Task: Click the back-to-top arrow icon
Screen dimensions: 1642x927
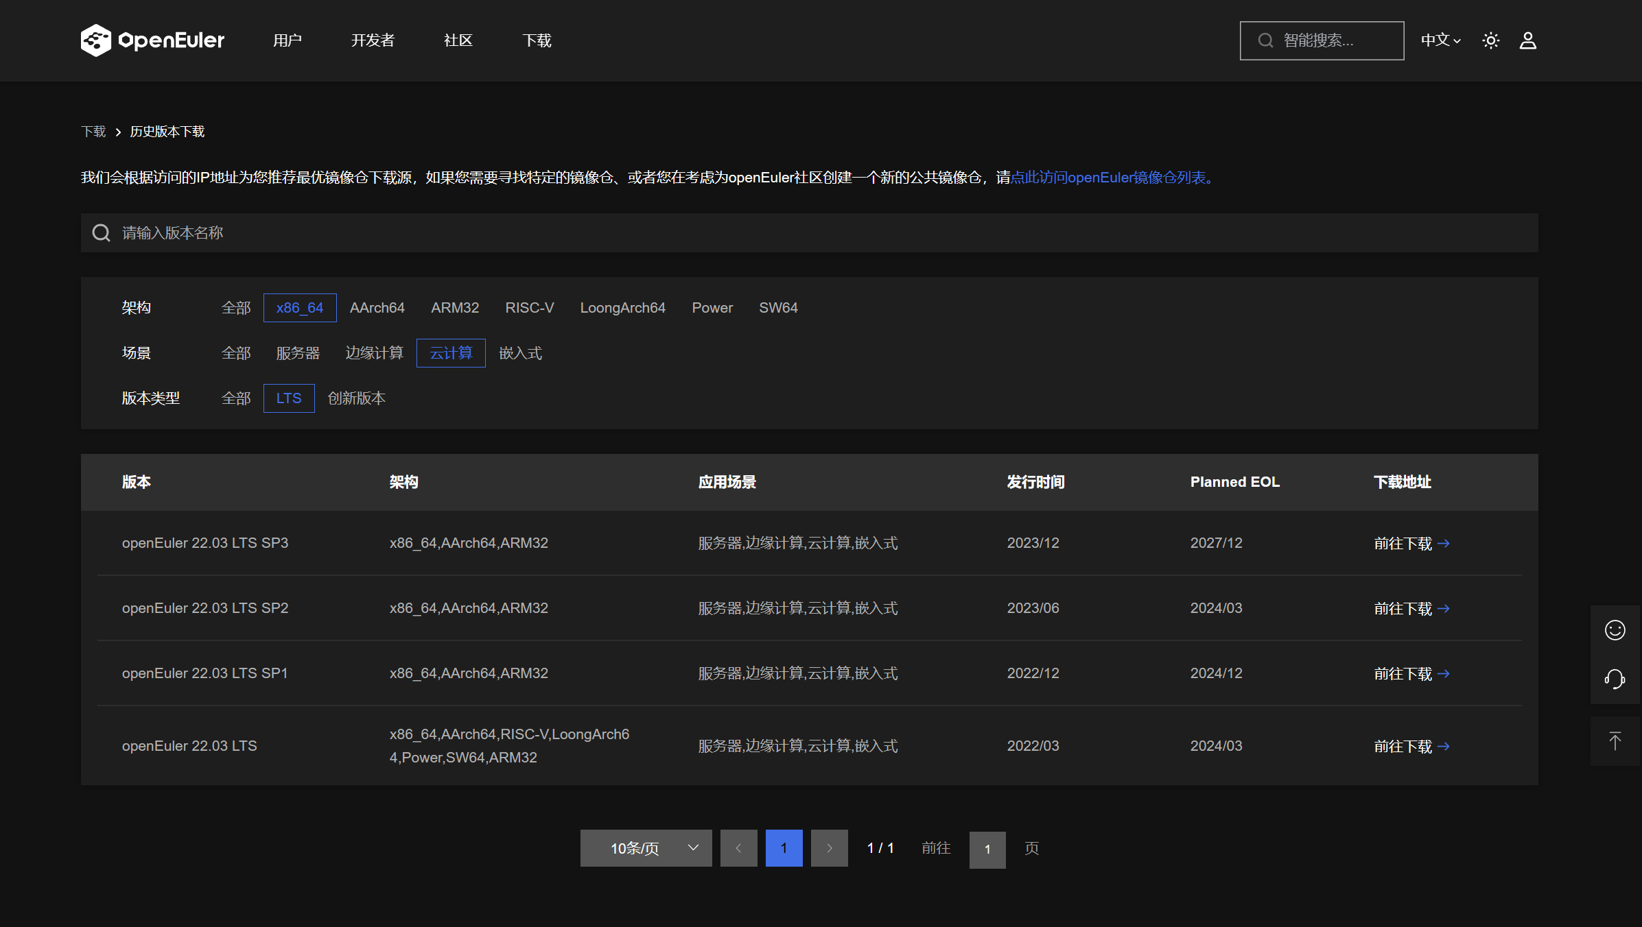Action: coord(1615,741)
